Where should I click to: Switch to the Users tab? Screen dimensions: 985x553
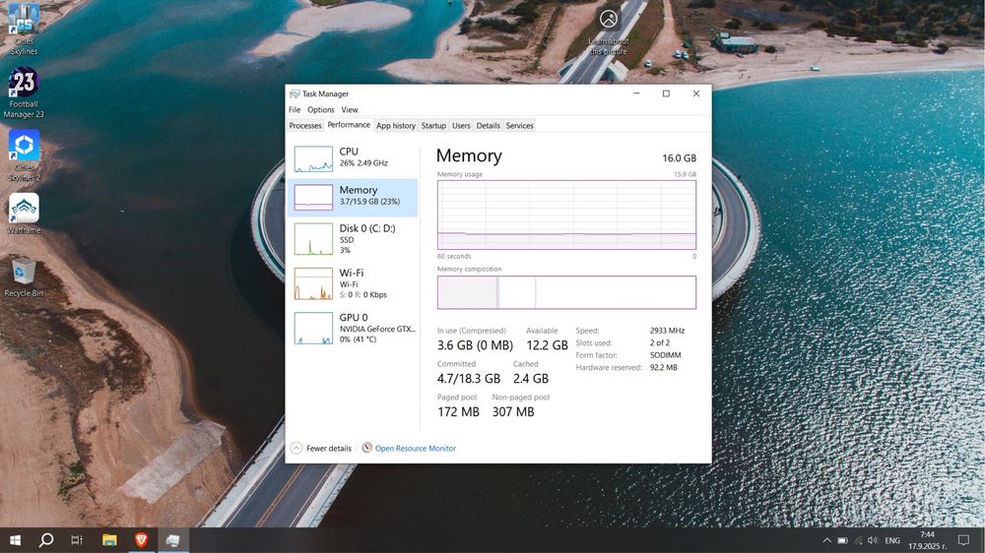(x=461, y=126)
